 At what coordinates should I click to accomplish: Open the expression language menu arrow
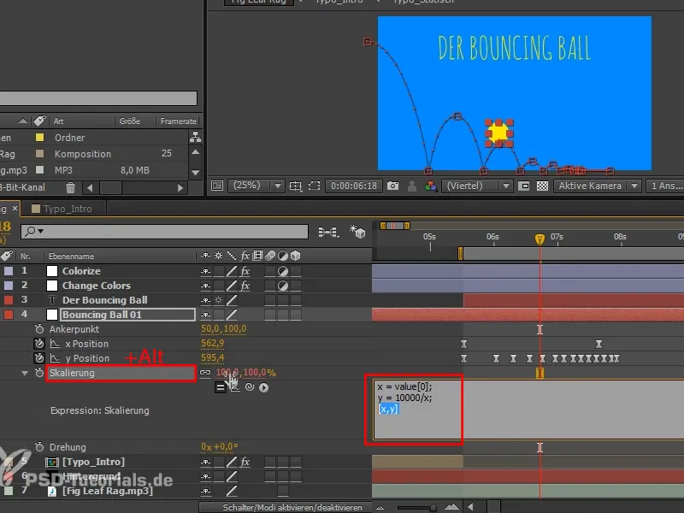(x=264, y=387)
